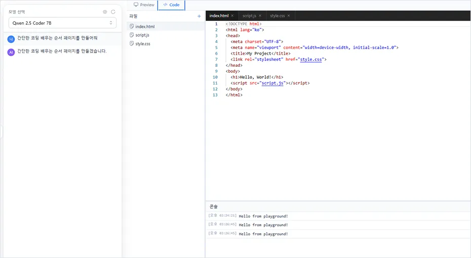Image resolution: width=471 pixels, height=258 pixels.
Task: Click the 파일 panel header
Action: [x=133, y=16]
